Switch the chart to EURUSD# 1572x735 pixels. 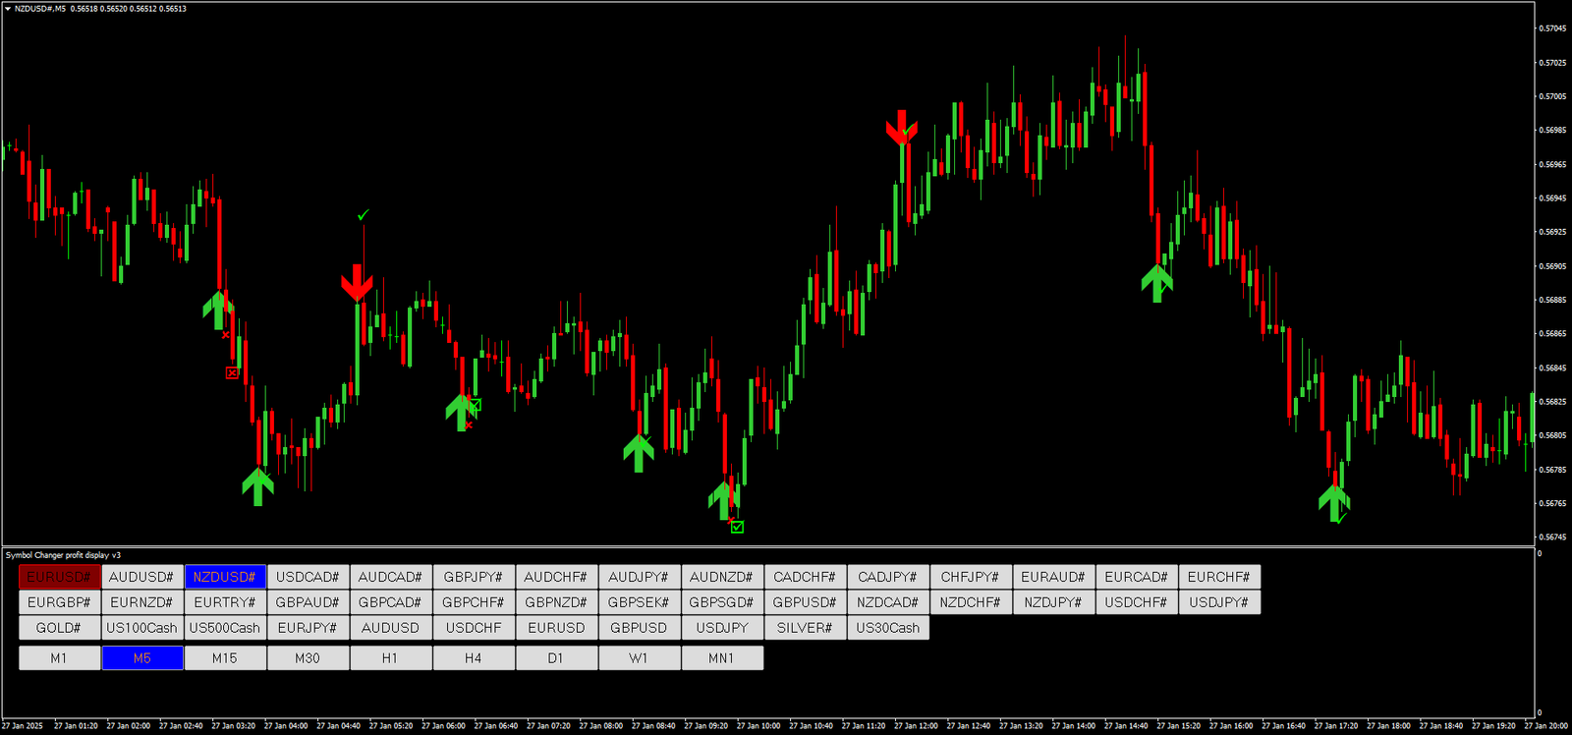[x=59, y=577]
